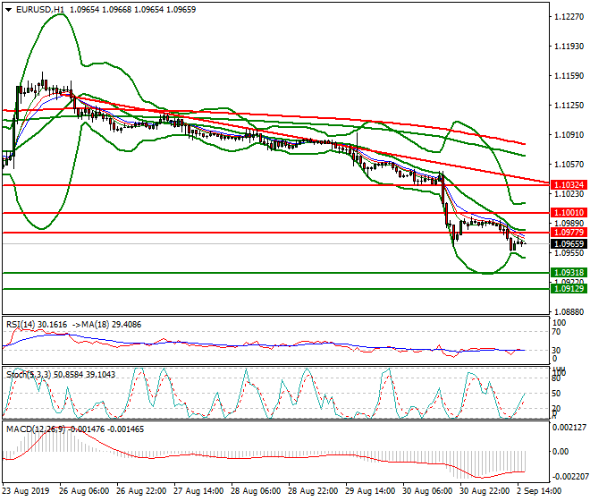
Task: Click the small triangle beside EURUSD,H1 title
Action: (x=6, y=9)
